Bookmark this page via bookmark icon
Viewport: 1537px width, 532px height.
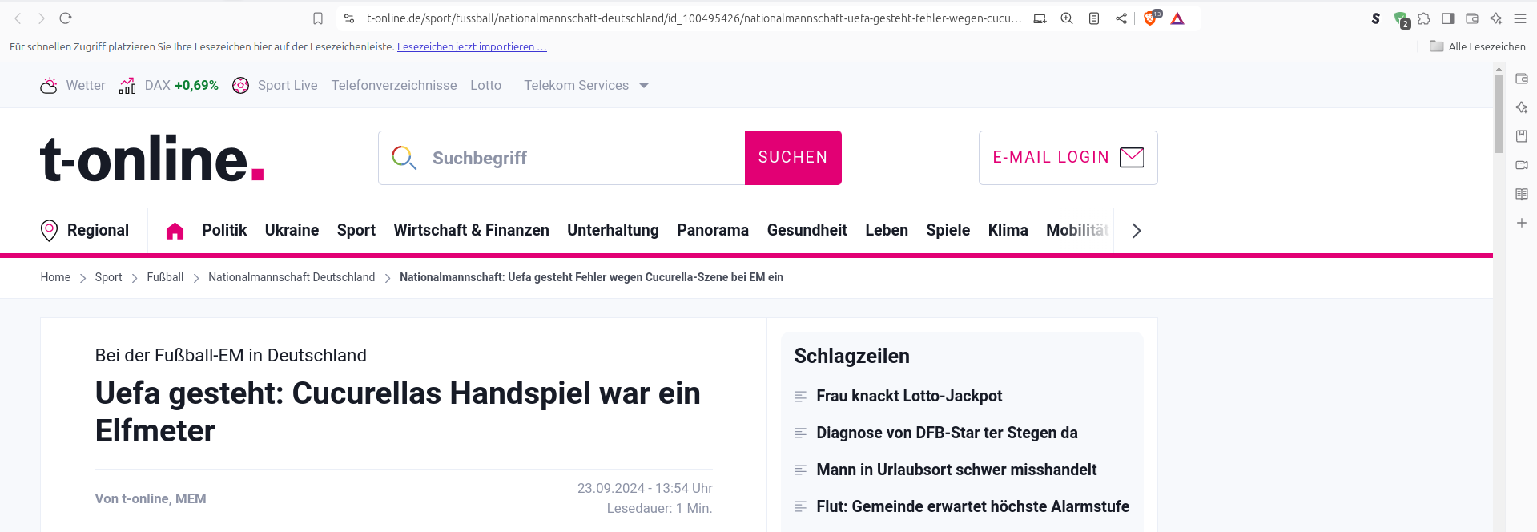point(318,18)
